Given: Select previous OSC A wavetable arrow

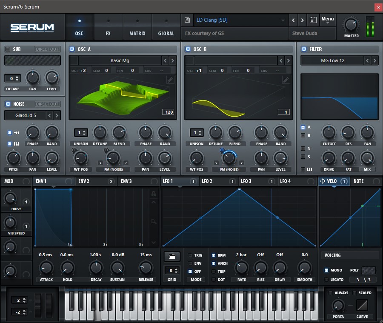Looking at the screenshot, I should pos(166,60).
